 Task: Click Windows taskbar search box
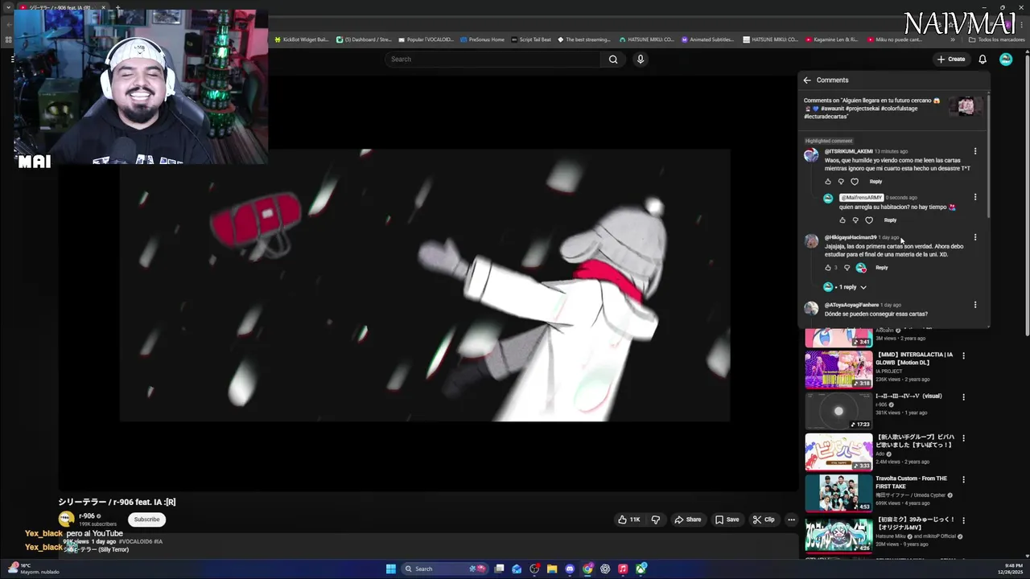[445, 569]
